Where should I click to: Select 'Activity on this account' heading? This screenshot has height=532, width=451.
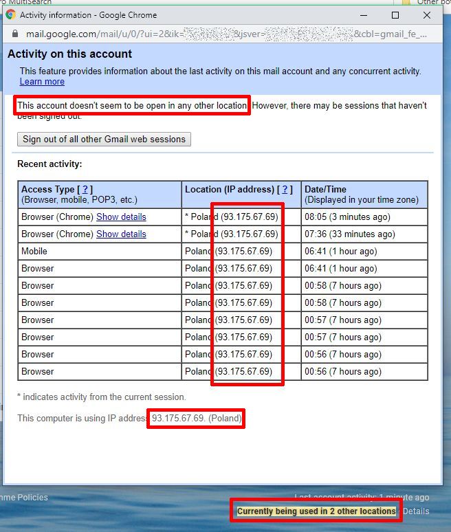click(69, 54)
